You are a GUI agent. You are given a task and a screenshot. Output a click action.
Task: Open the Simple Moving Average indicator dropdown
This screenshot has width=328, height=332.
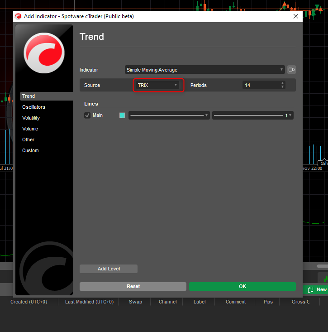coord(204,70)
